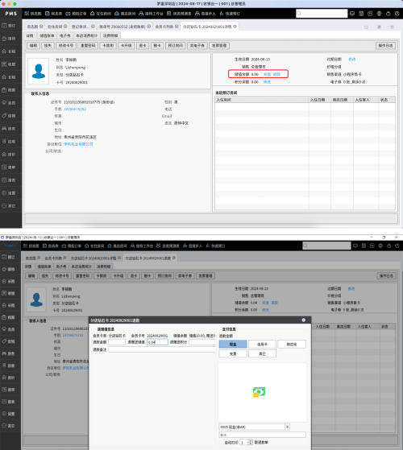
Task: Click the green cash icon in the payment area
Action: (259, 392)
